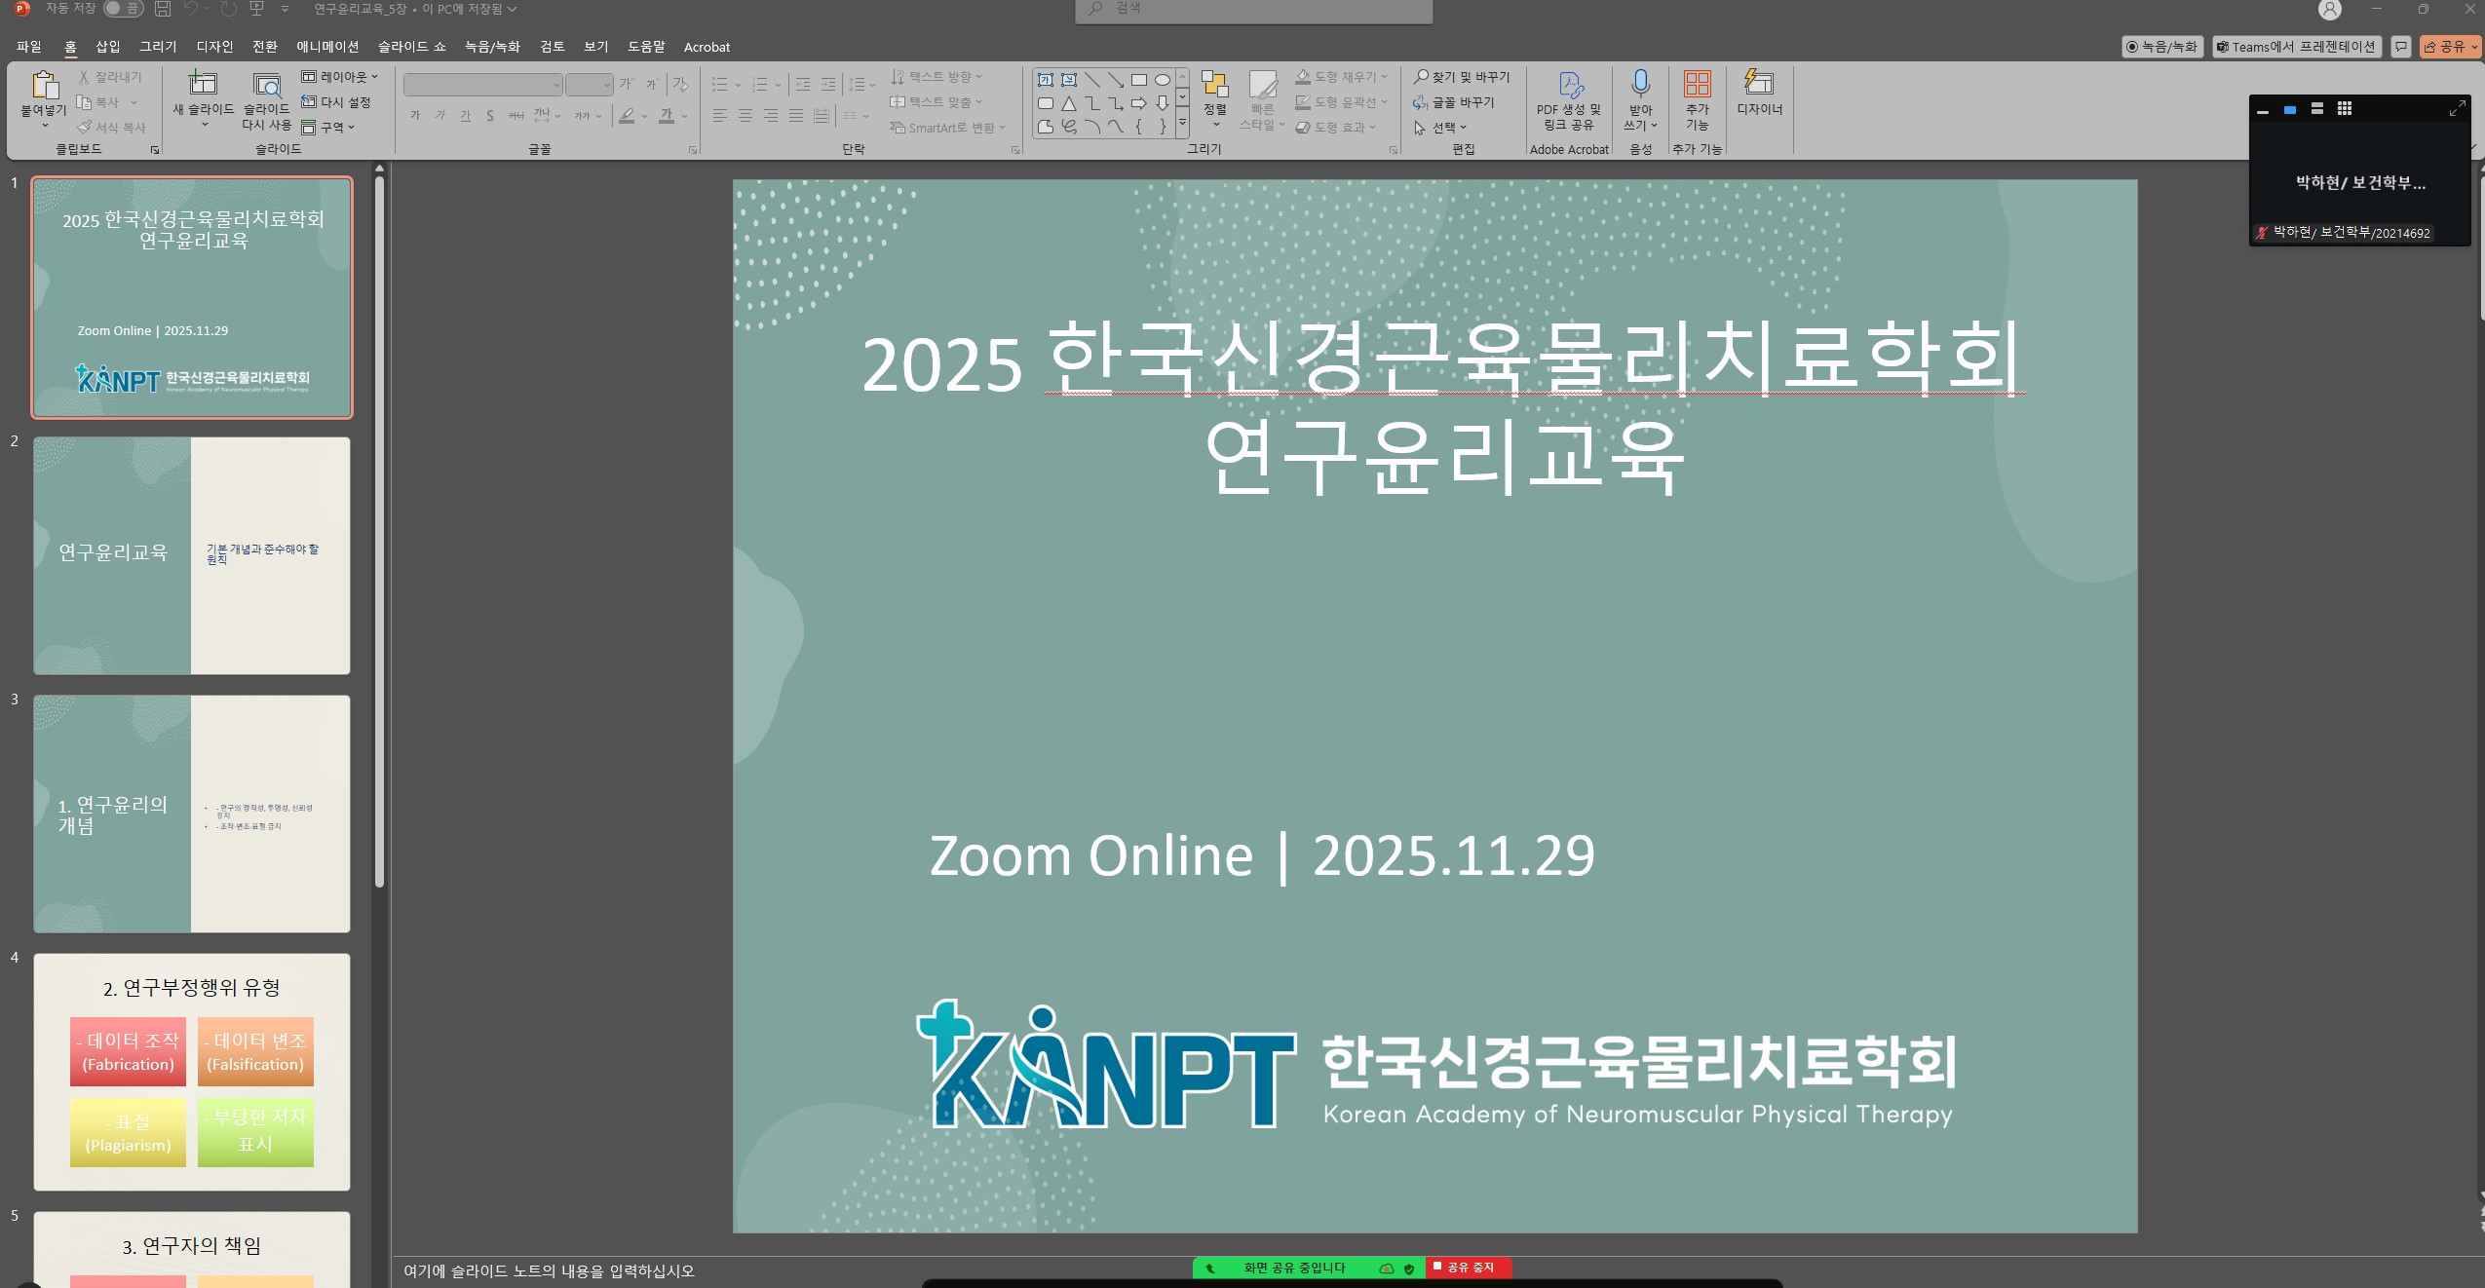2485x1288 pixels.
Task: Click the red 공유 중지 (Stop Share) button
Action: [x=1468, y=1268]
